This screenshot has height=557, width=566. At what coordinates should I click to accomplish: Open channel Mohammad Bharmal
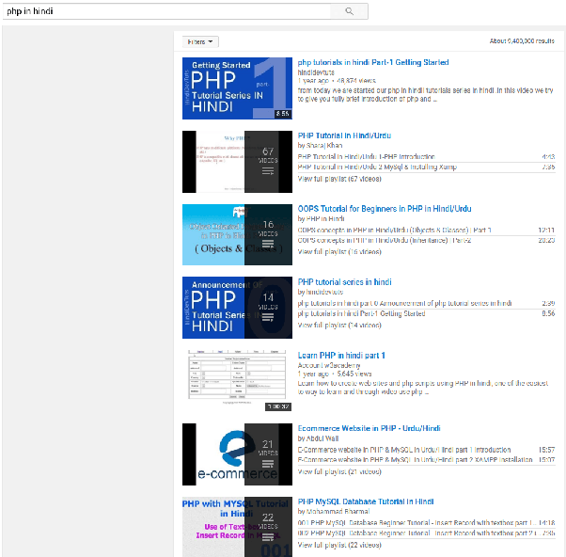coord(338,512)
